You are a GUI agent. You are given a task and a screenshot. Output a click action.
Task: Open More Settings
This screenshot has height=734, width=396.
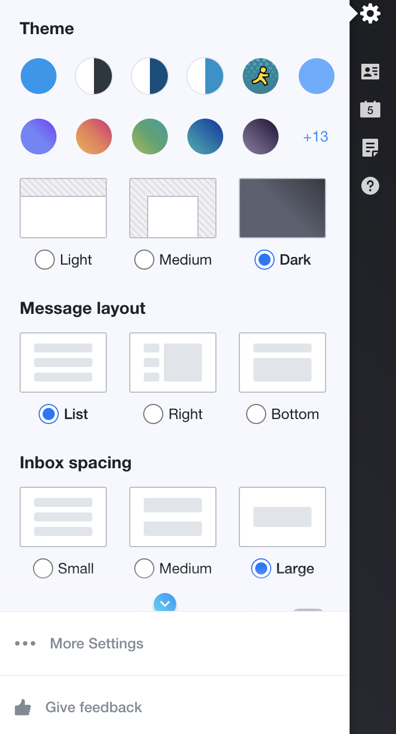tap(97, 643)
